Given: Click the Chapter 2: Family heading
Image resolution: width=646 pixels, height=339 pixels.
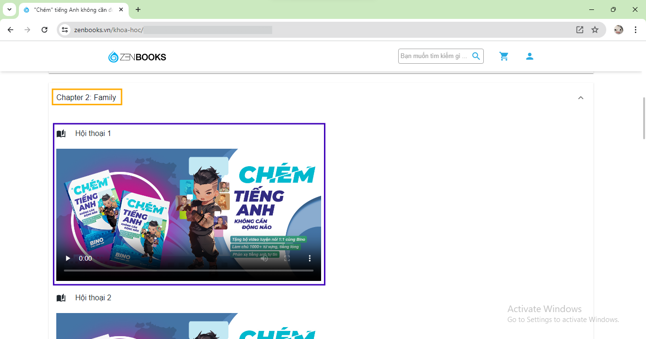Looking at the screenshot, I should pyautogui.click(x=87, y=97).
